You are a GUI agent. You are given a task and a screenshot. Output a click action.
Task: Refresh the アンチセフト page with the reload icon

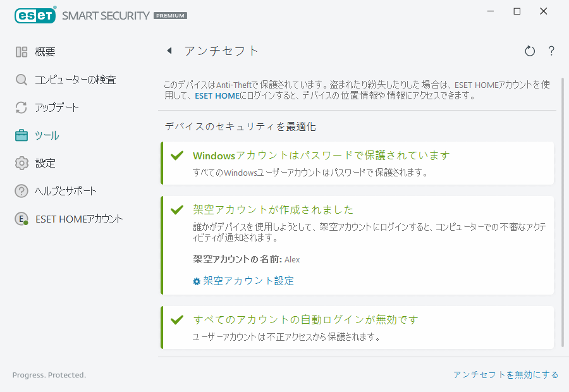click(x=530, y=51)
